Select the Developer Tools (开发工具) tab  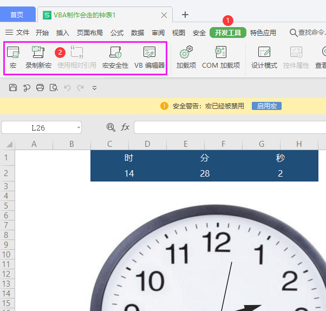(228, 33)
